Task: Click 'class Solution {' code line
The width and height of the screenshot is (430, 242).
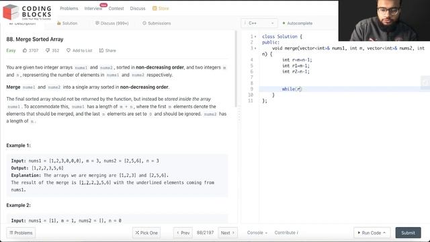Action: tap(282, 36)
